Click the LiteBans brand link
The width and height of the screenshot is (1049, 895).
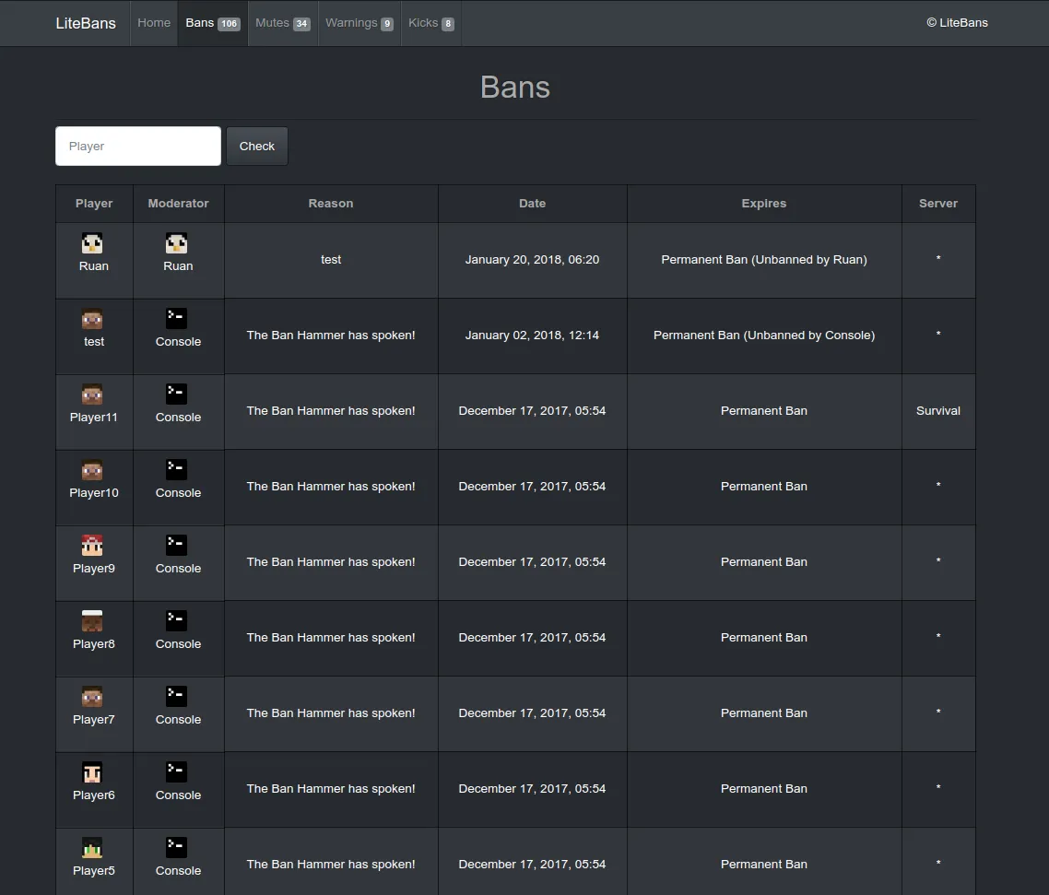click(86, 23)
